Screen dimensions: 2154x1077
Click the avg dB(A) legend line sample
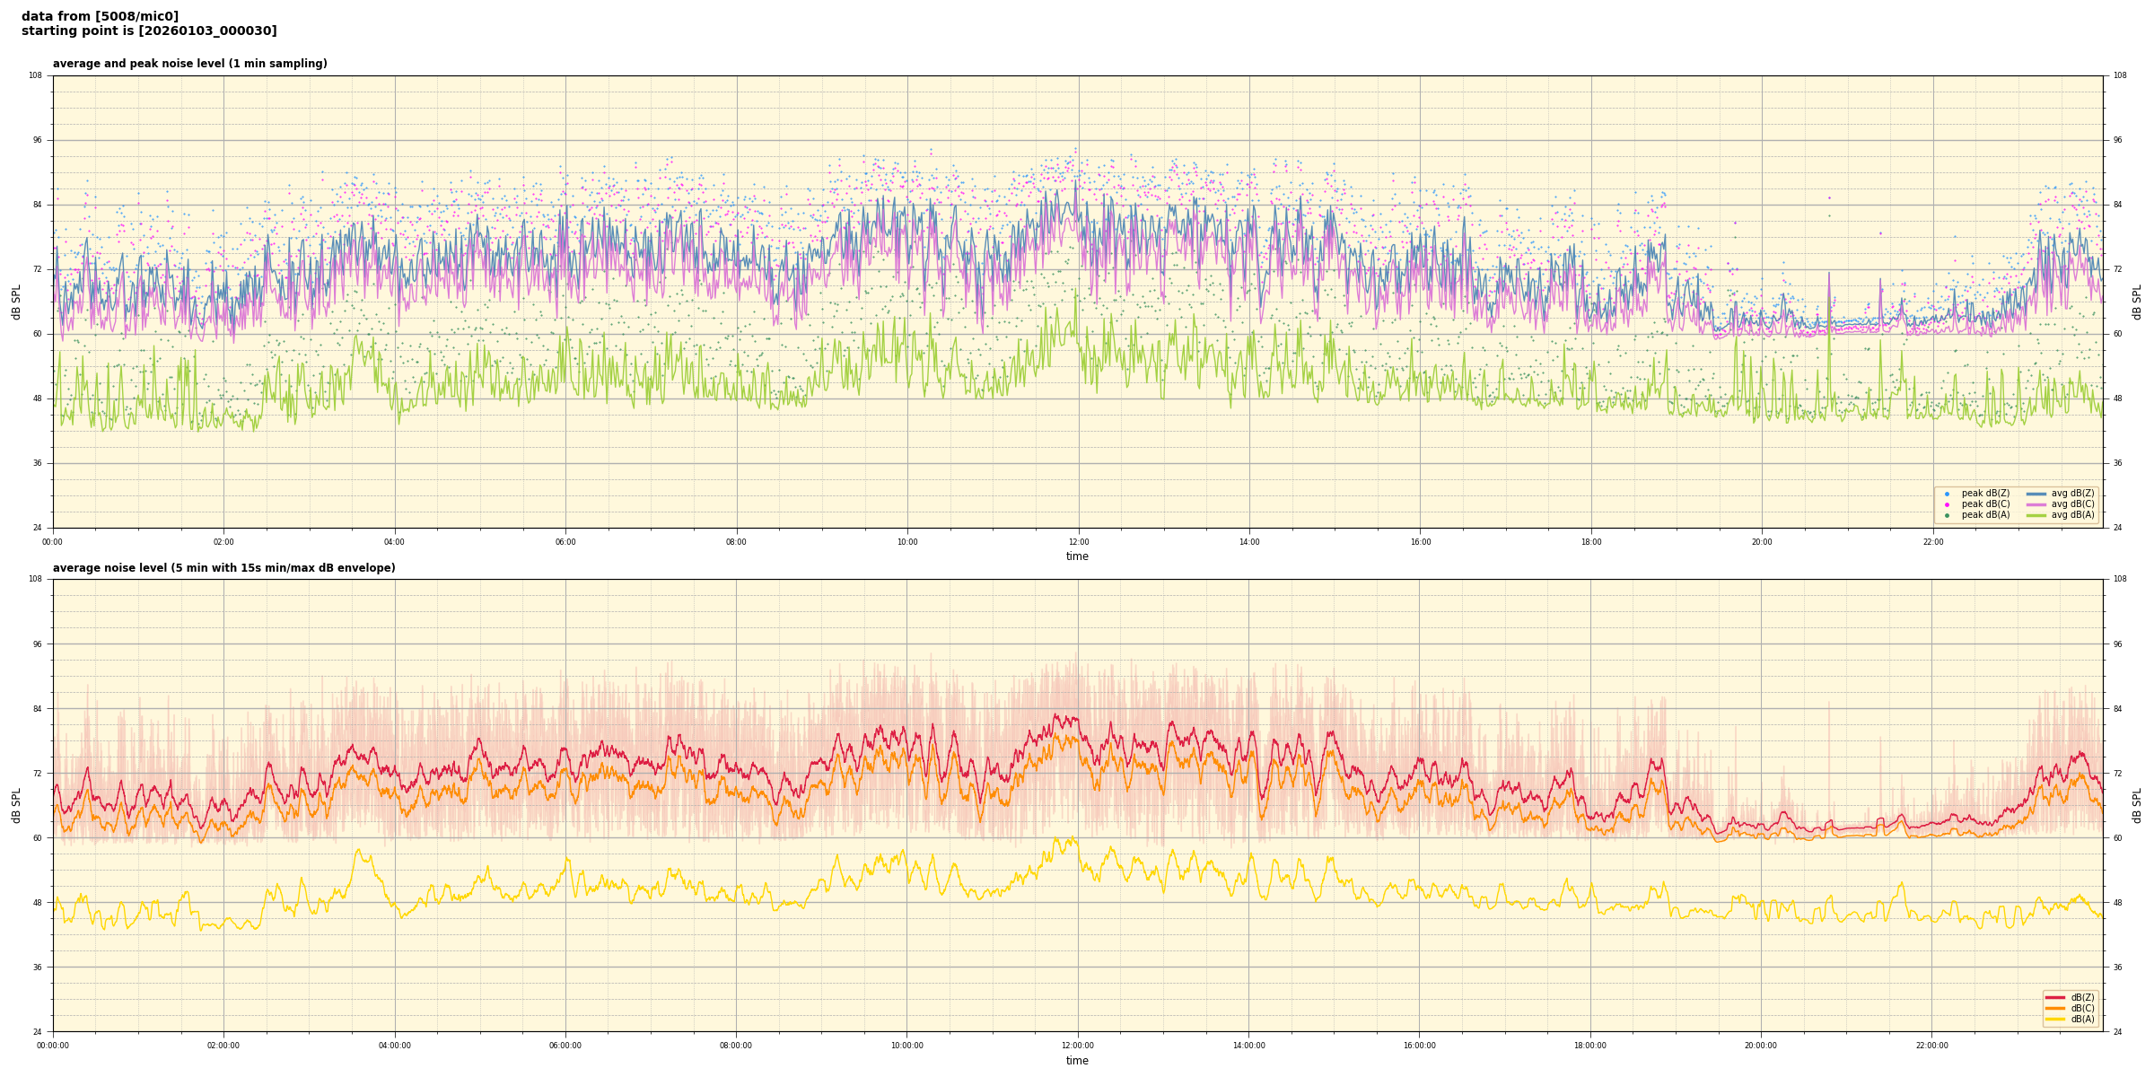[x=2036, y=515]
